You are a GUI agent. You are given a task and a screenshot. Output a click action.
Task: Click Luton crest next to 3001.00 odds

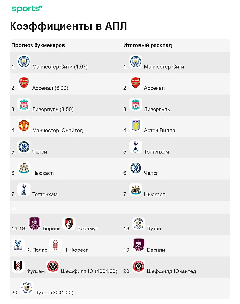point(26,288)
